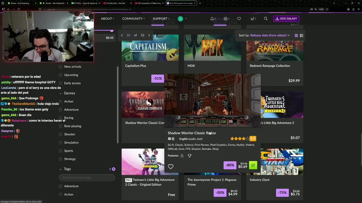
Task: Click the -80% discount badge in popup
Action: pos(230,165)
